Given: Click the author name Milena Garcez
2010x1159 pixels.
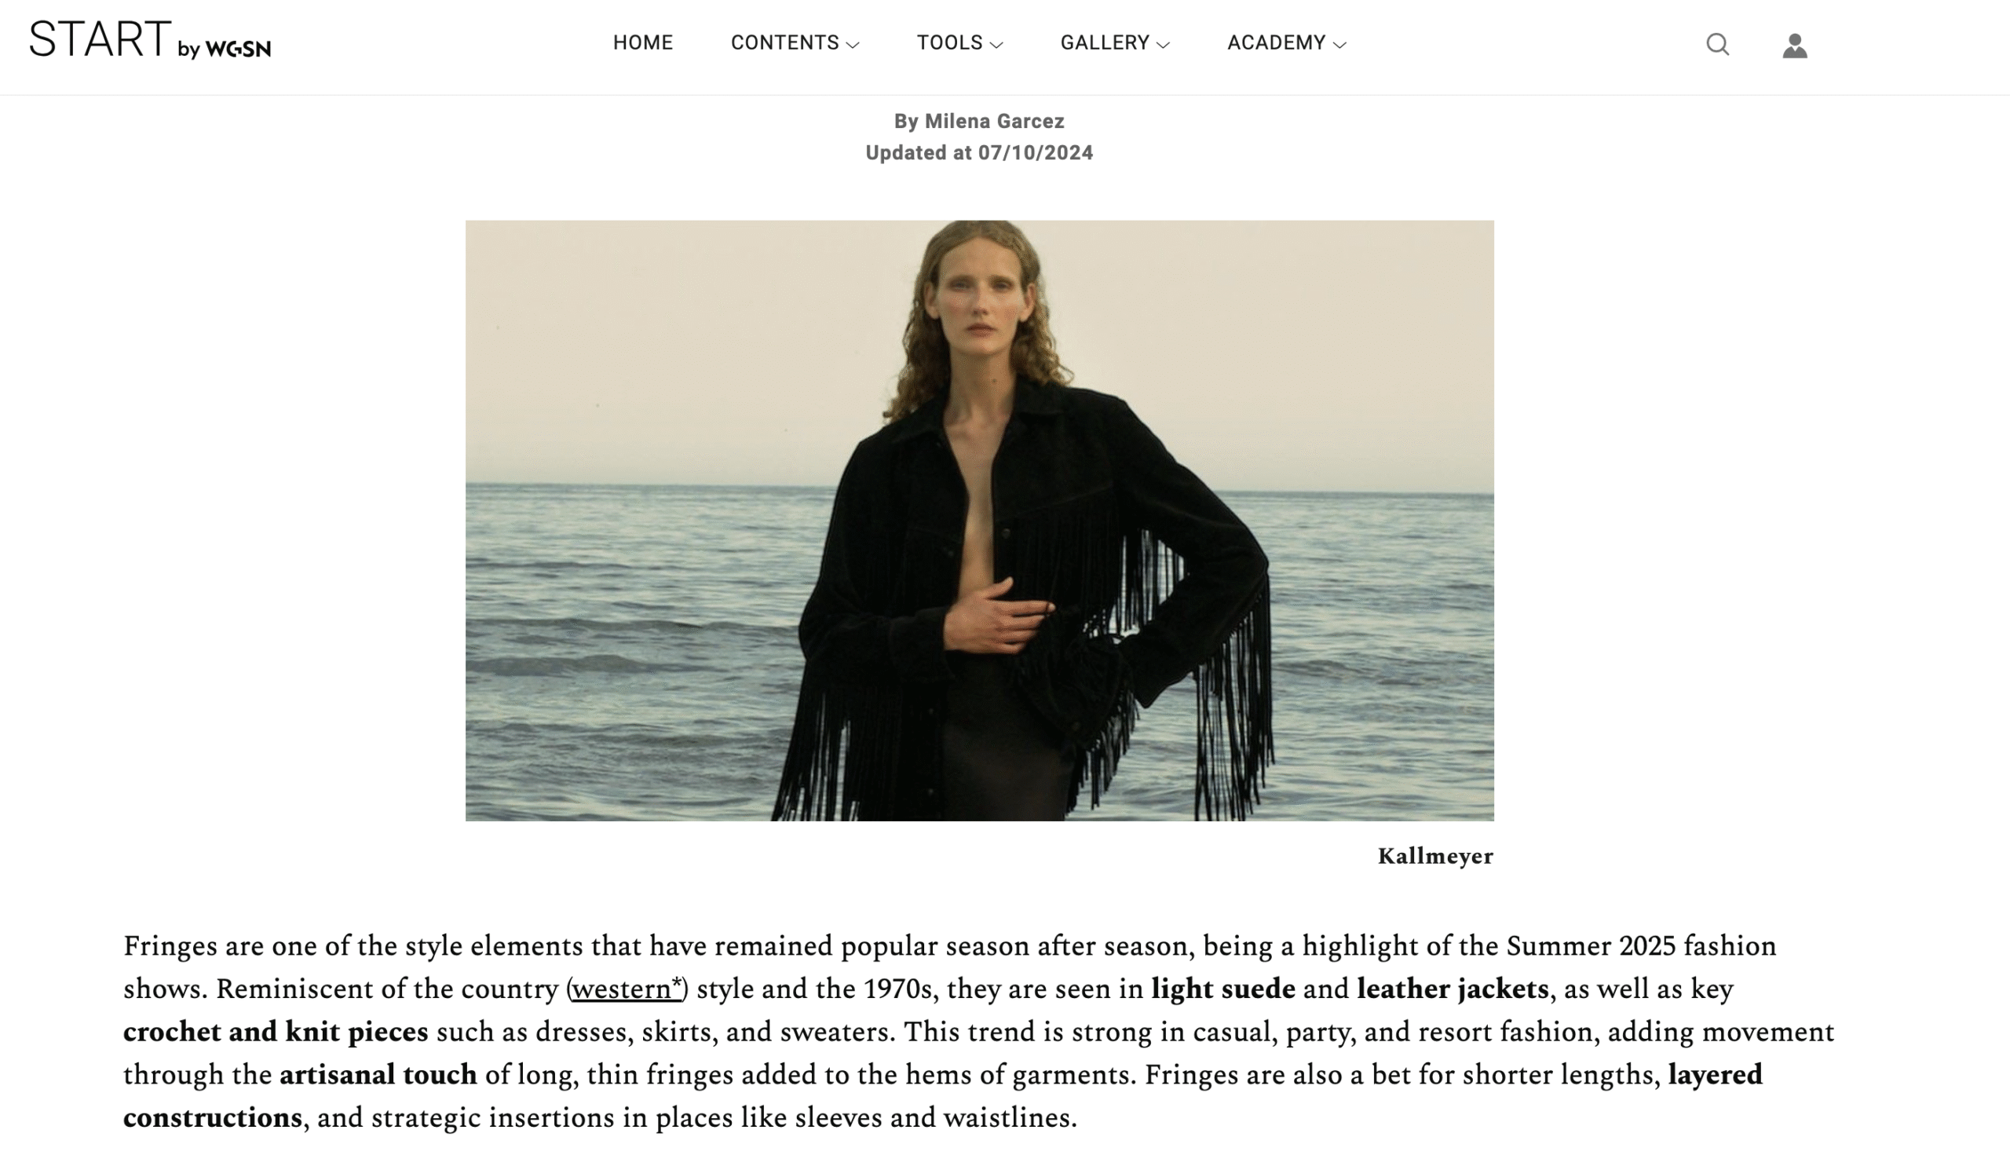Looking at the screenshot, I should pyautogui.click(x=994, y=121).
